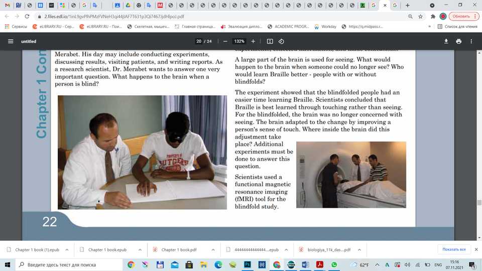Open the red profile avatar
The height and width of the screenshot is (271, 482).
point(443,16)
